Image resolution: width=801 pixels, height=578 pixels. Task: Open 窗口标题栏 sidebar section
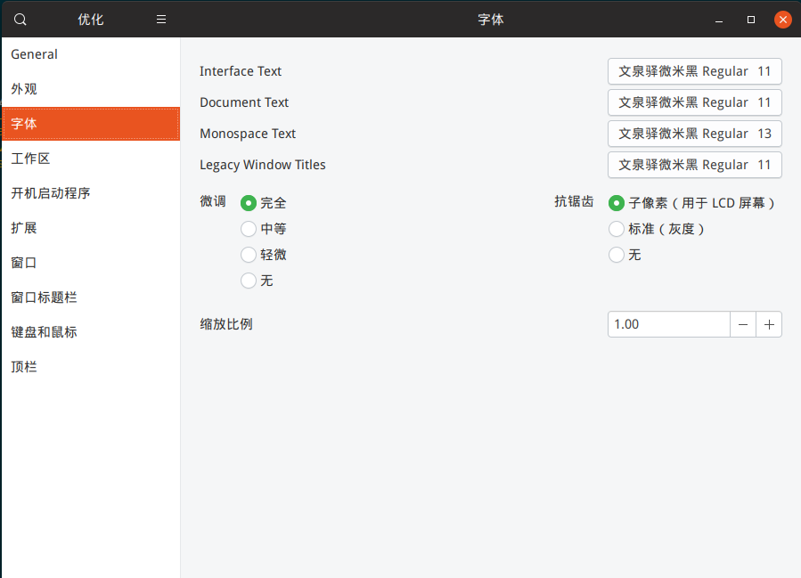(91, 297)
